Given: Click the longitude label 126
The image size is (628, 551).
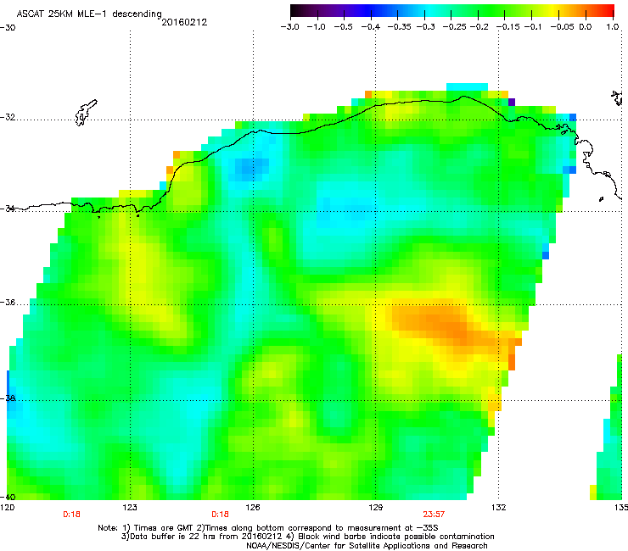Looking at the screenshot, I should (x=253, y=508).
